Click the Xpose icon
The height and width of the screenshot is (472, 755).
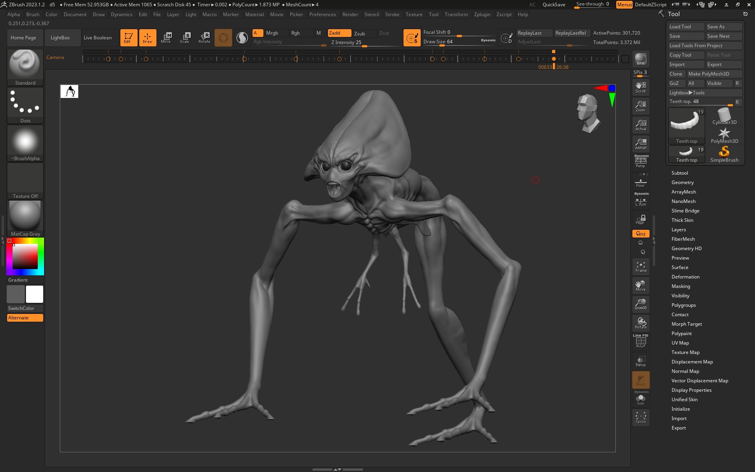[x=641, y=418]
